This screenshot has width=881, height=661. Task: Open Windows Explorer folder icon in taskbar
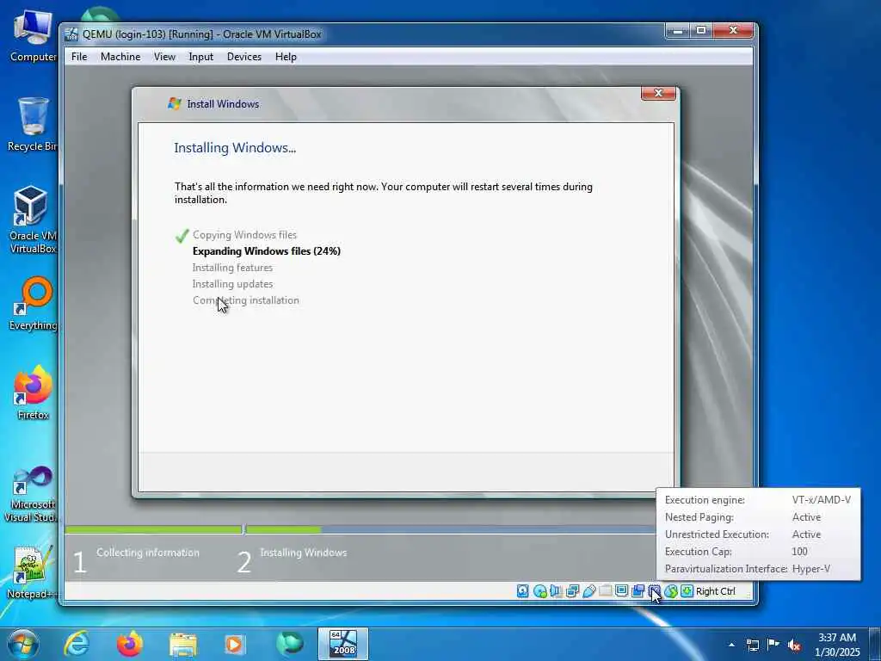tap(183, 645)
